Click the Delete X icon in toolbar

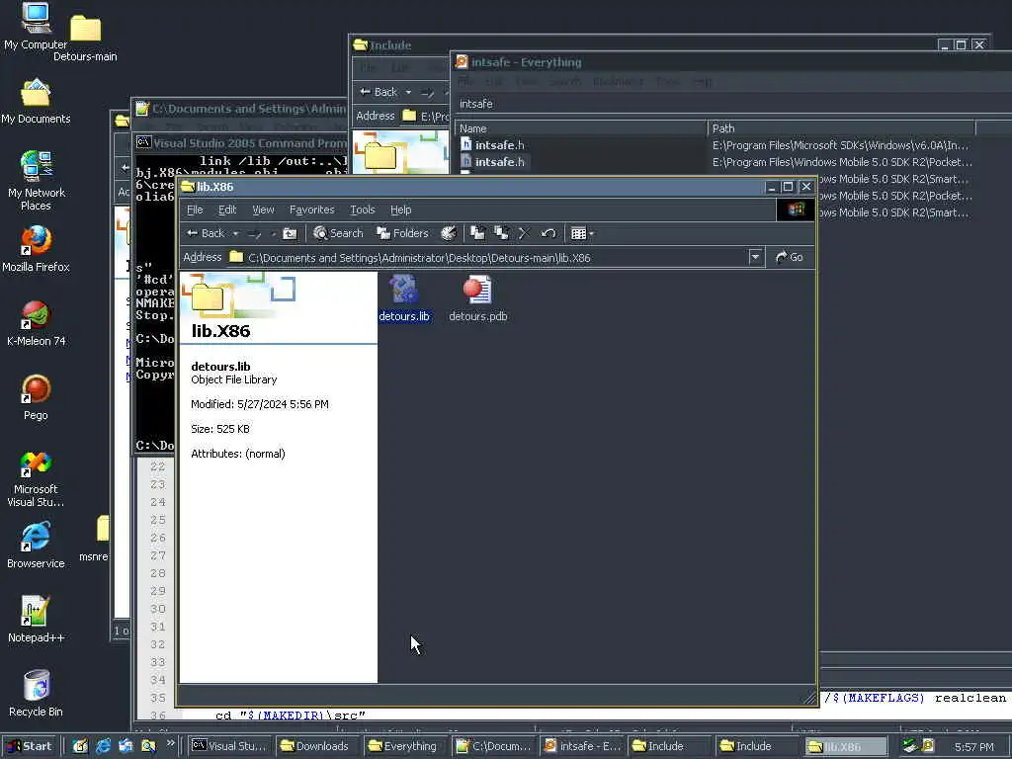[524, 233]
